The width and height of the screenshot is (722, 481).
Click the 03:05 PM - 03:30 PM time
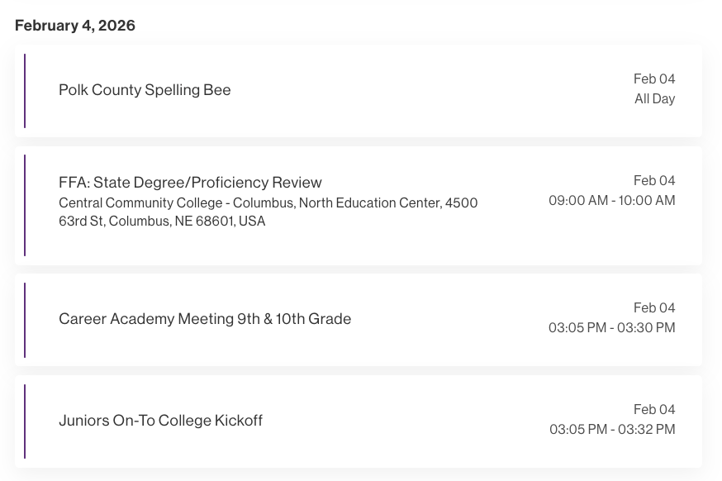611,328
